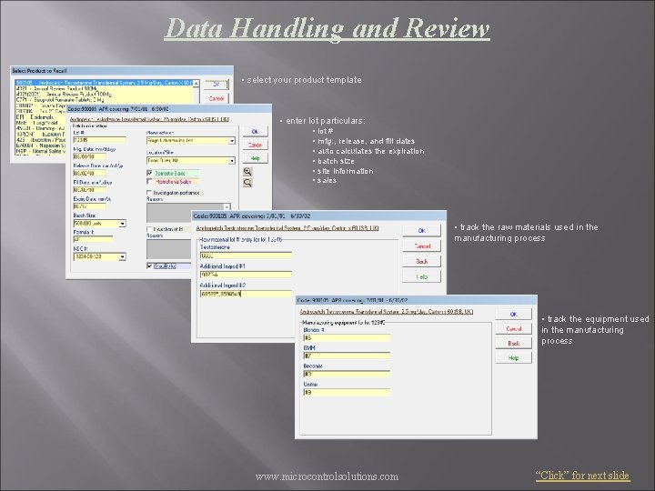Image resolution: width=655 pixels, height=491 pixels.
Task: Toggle the highlighted checkbox below second Reason box
Action: [x=149, y=266]
